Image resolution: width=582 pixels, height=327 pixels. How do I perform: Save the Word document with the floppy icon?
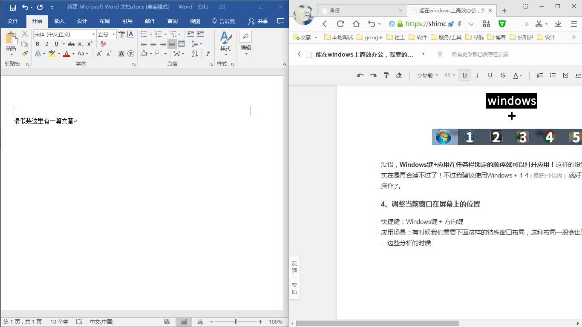13,7
